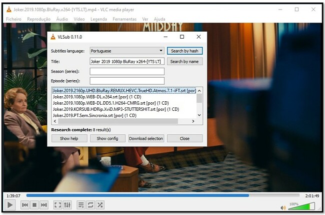Set volume on the 100% slider
The height and width of the screenshot is (215, 325).
click(x=301, y=206)
